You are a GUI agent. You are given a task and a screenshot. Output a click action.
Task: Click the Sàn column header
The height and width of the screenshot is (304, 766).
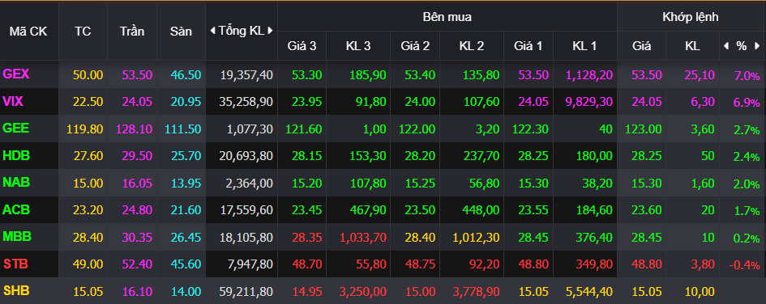[x=181, y=32]
